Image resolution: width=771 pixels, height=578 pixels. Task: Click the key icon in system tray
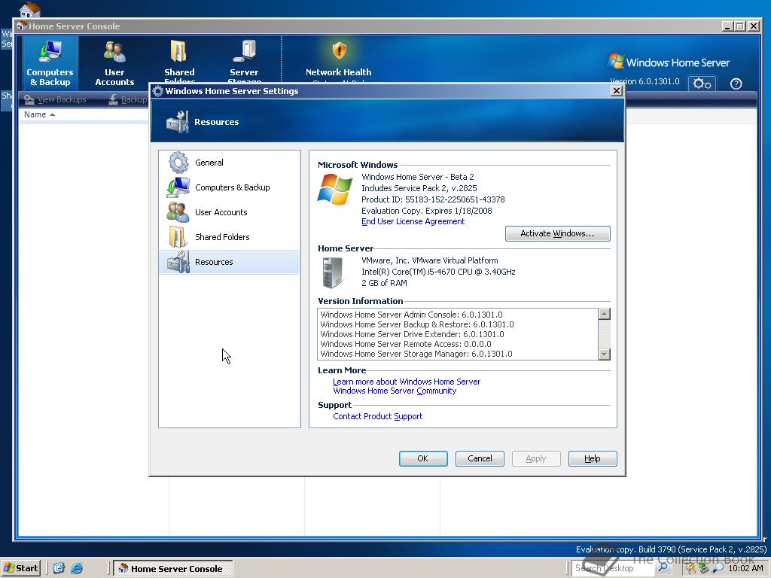point(691,568)
